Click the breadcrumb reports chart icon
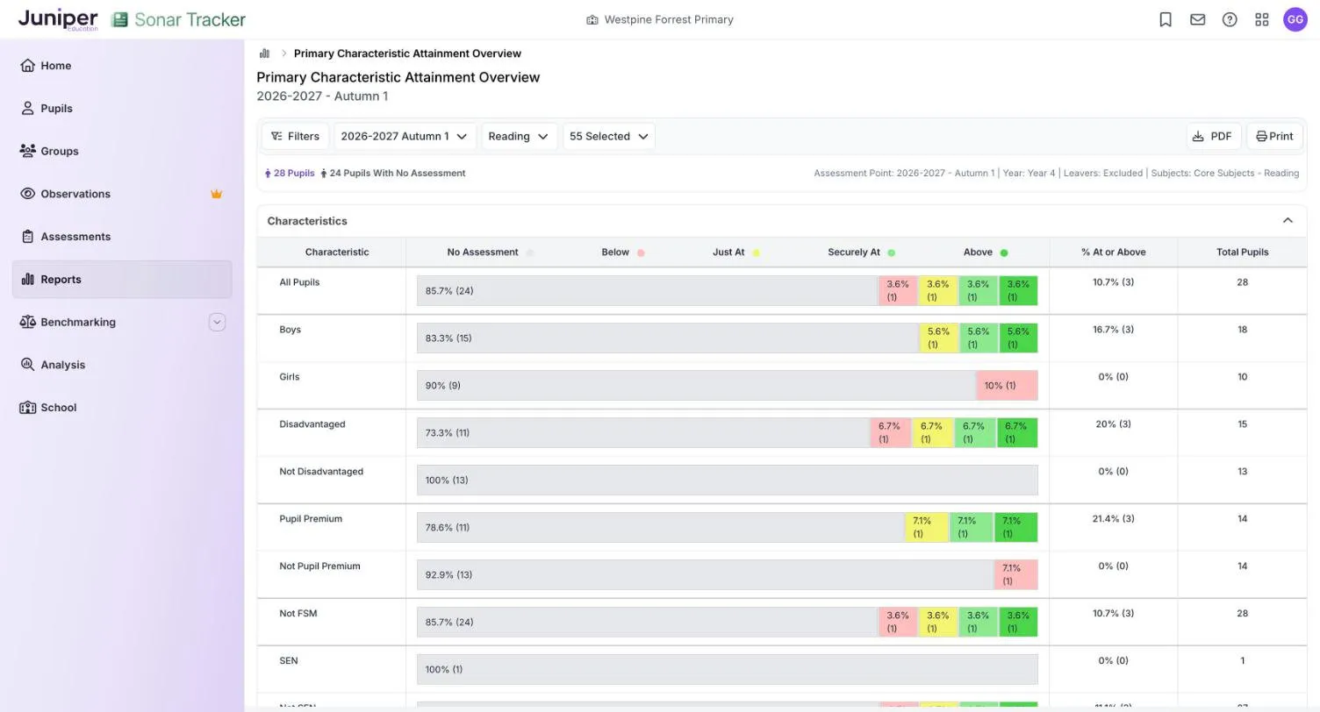 [x=264, y=53]
